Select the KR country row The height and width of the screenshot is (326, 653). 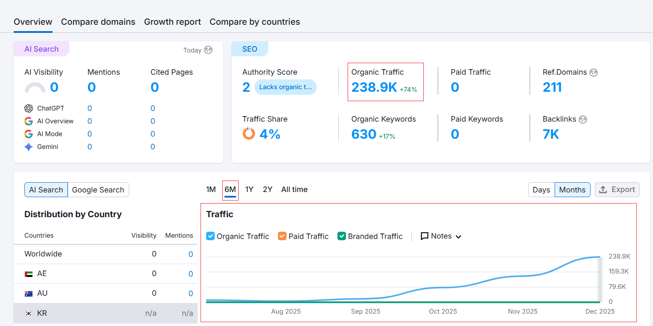point(105,313)
